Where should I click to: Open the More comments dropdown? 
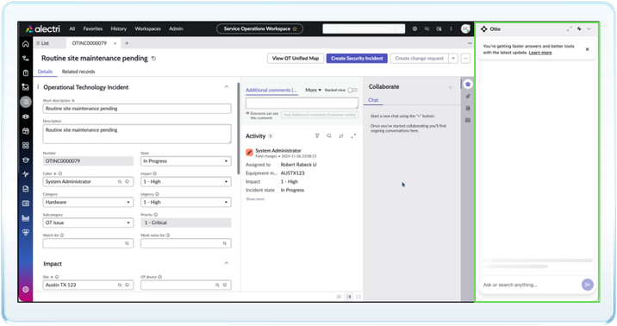pos(313,91)
